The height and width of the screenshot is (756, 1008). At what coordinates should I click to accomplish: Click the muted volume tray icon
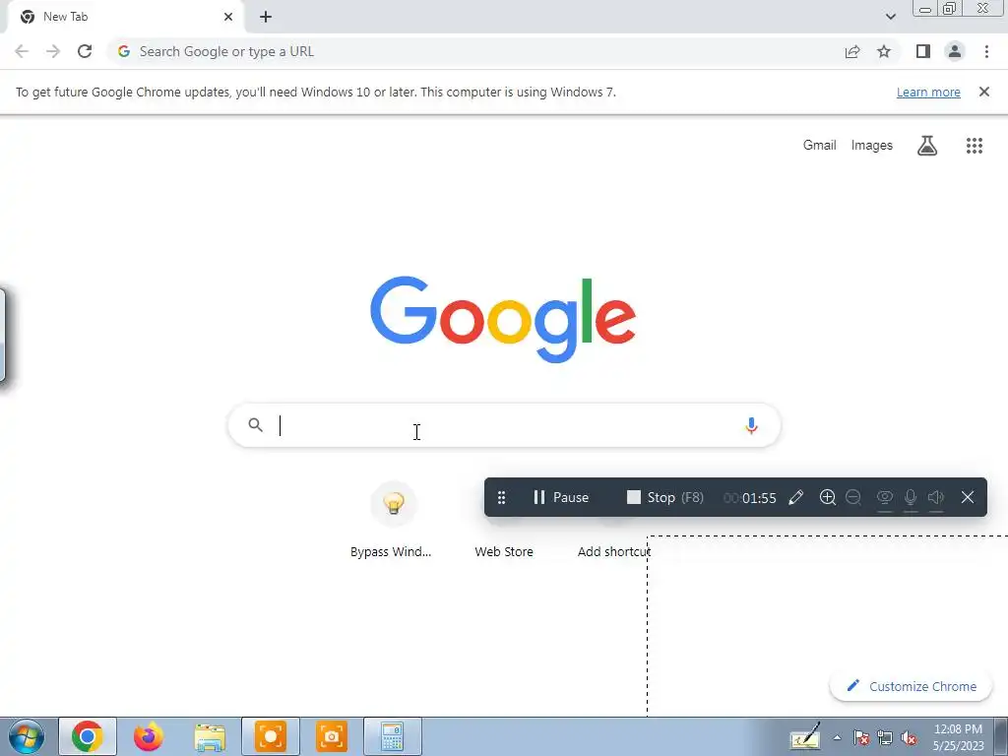point(909,738)
